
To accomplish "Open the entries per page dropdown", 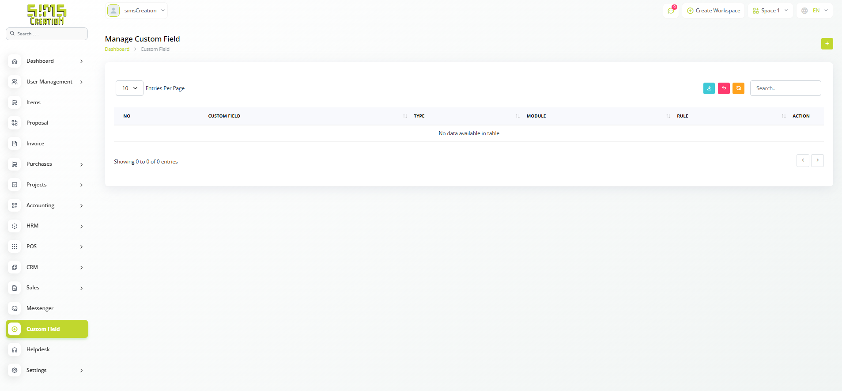I will tap(129, 88).
